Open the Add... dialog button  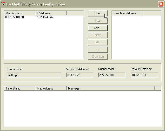(98, 28)
